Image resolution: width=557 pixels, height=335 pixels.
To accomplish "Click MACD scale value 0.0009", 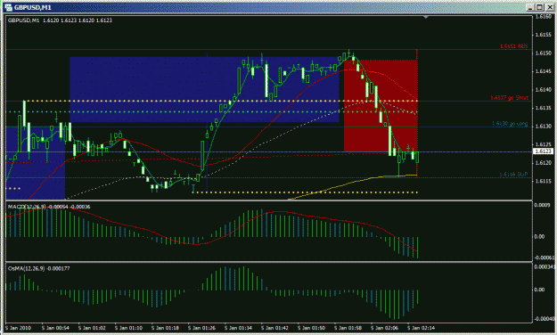I will 542,205.
